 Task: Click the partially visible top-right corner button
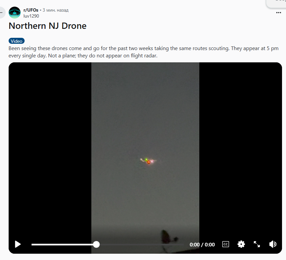pos(276,4)
